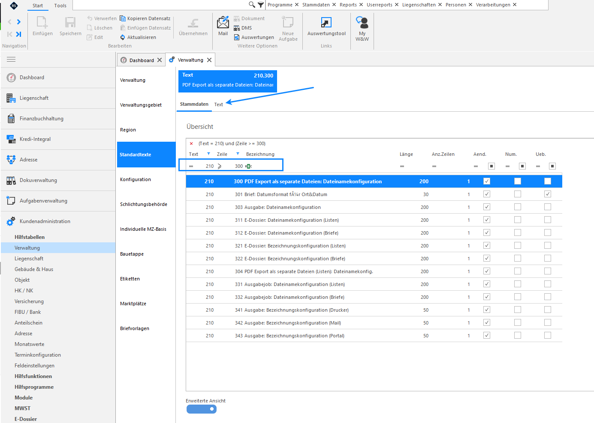
Task: Toggle the Erweiterte Ansicht switch
Action: [202, 409]
